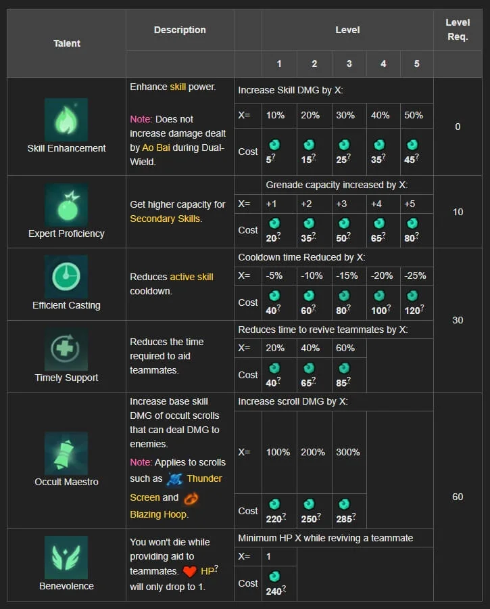This screenshot has height=609, width=490.
Task: Click the 45 cost for Skill Enhancement level 5
Action: coord(410,160)
